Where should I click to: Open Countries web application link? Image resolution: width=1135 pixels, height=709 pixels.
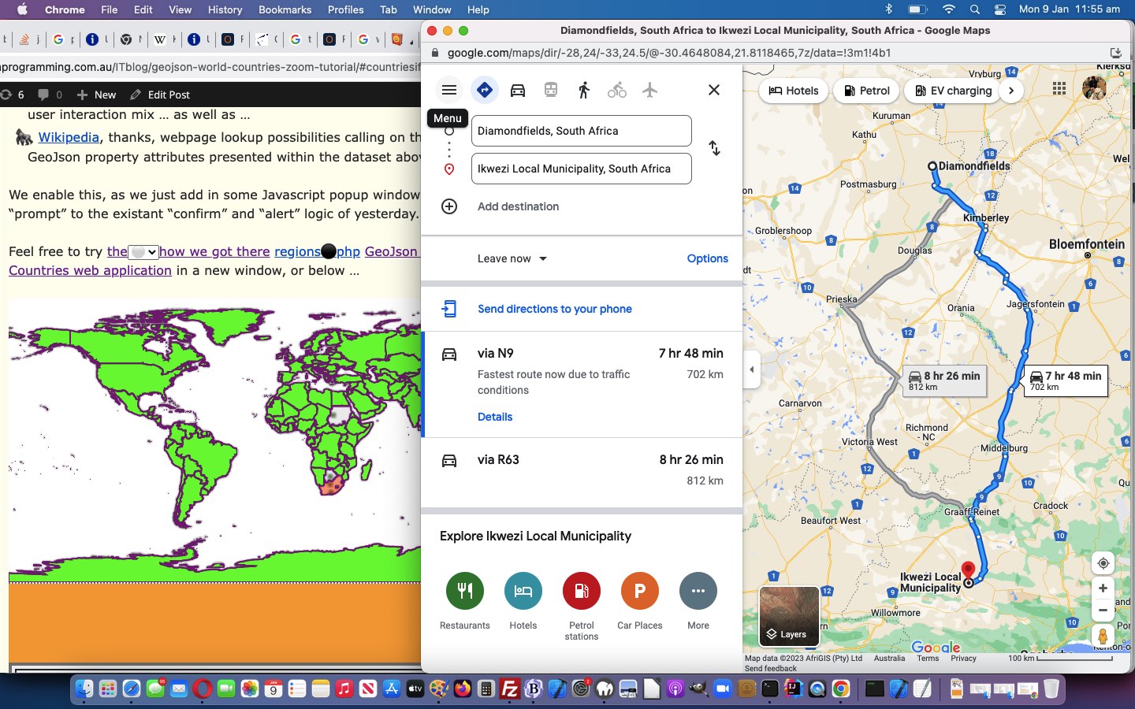pyautogui.click(x=90, y=270)
